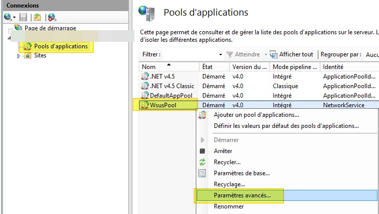Click the .NET v4.5 Classic pool icon
Viewport: 379px width, 214px height.
(145, 86)
